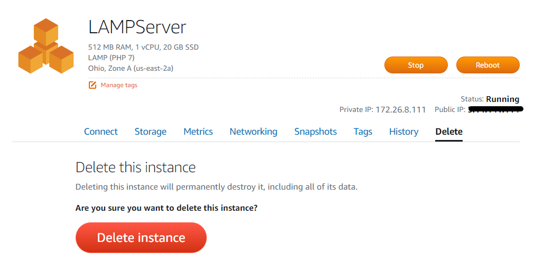Open the Manage tags link
The image size is (552, 262).
[119, 85]
